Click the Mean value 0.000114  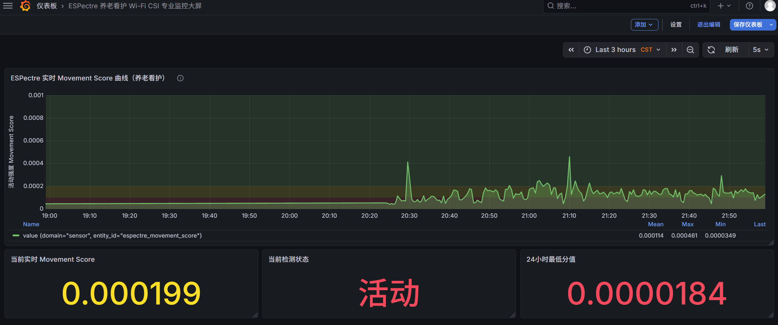tap(651, 236)
